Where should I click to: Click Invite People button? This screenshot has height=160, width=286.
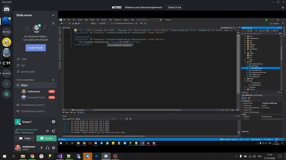tap(36, 48)
